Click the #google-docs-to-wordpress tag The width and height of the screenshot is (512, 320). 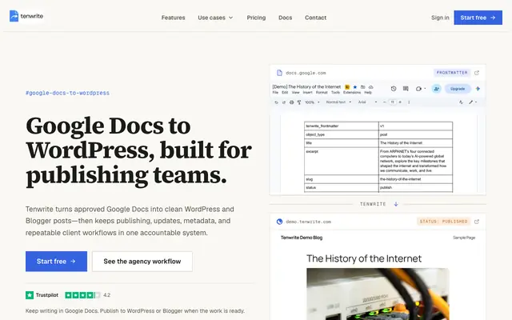click(x=67, y=93)
